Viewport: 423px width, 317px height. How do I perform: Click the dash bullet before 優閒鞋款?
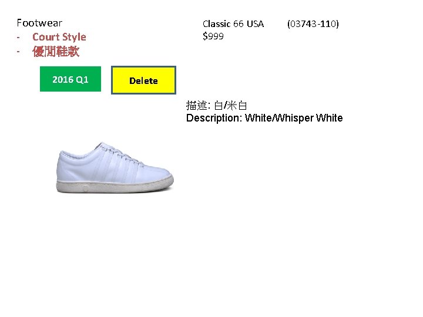click(18, 51)
